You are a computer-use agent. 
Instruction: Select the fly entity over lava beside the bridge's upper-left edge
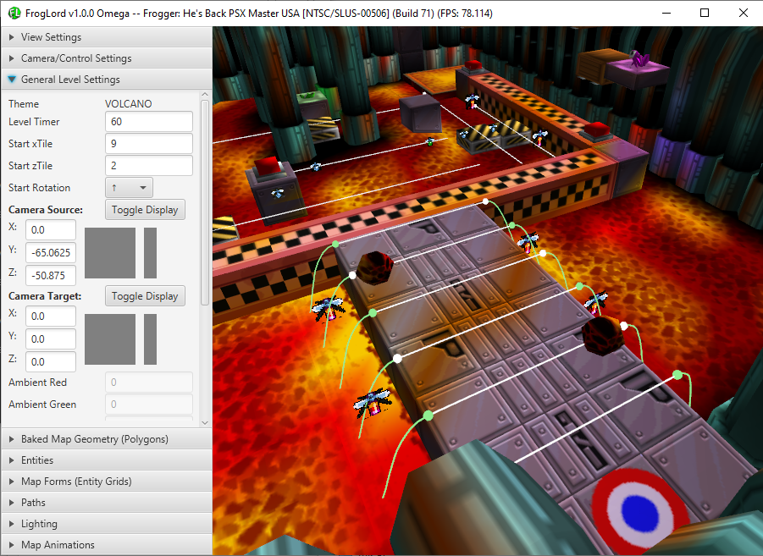[329, 308]
